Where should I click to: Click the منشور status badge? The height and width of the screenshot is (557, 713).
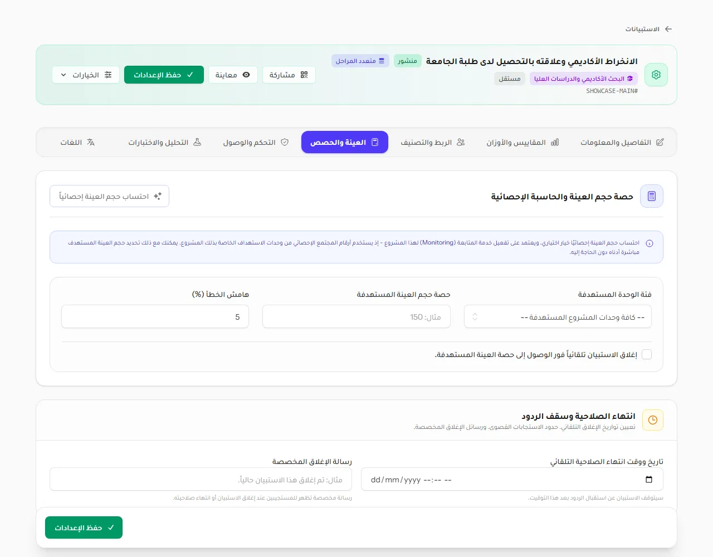coord(408,61)
